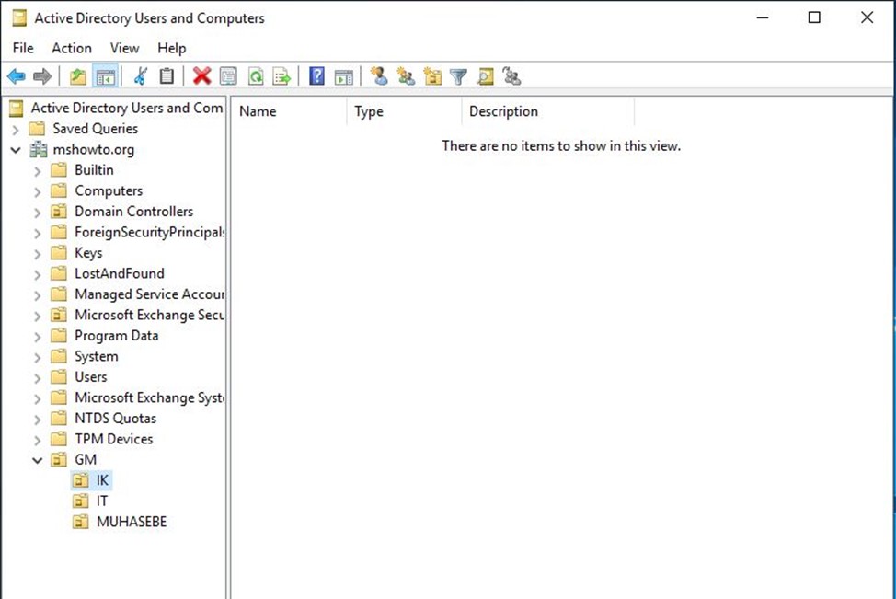This screenshot has height=599, width=896.
Task: Expand the NTDS Quotas node
Action: pyautogui.click(x=38, y=419)
